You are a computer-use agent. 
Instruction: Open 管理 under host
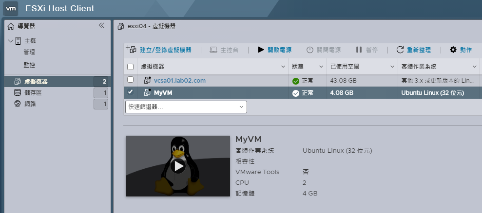pos(29,52)
